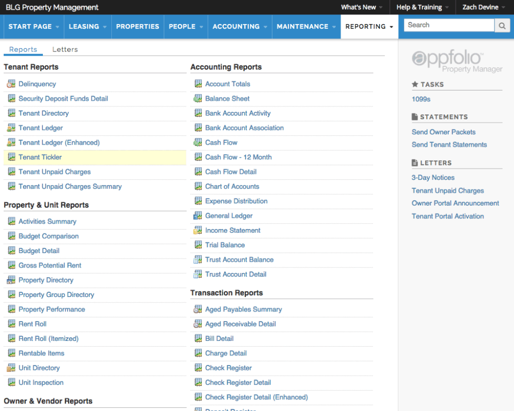Click the Trust Account Balance icon
Image resolution: width=514 pixels, height=411 pixels.
198,260
